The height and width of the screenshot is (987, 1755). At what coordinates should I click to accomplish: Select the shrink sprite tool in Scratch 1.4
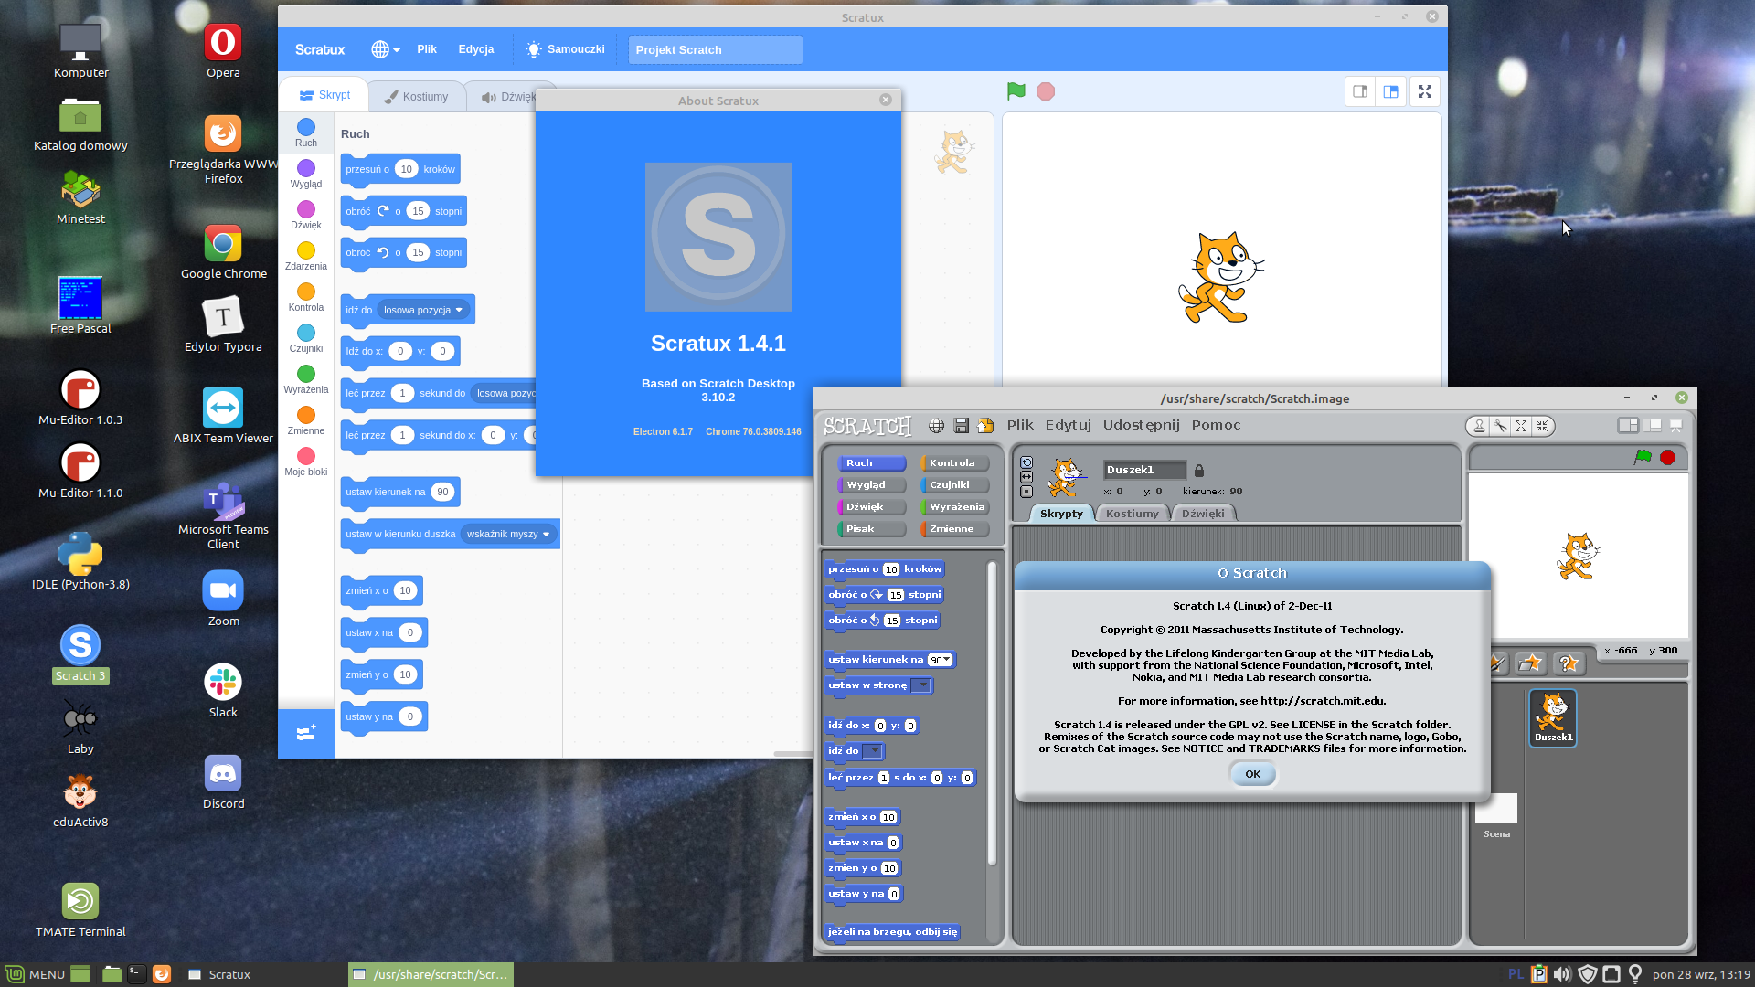coord(1542,426)
